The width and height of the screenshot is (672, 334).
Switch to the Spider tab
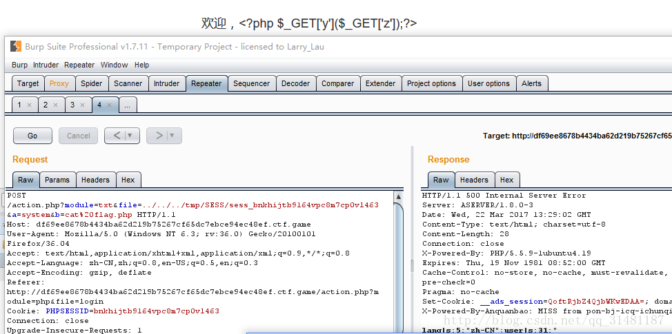(x=92, y=83)
